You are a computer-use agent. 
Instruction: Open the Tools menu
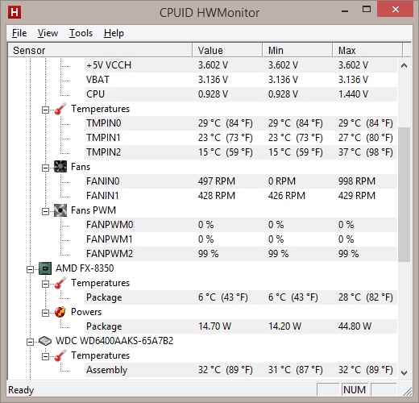[81, 33]
